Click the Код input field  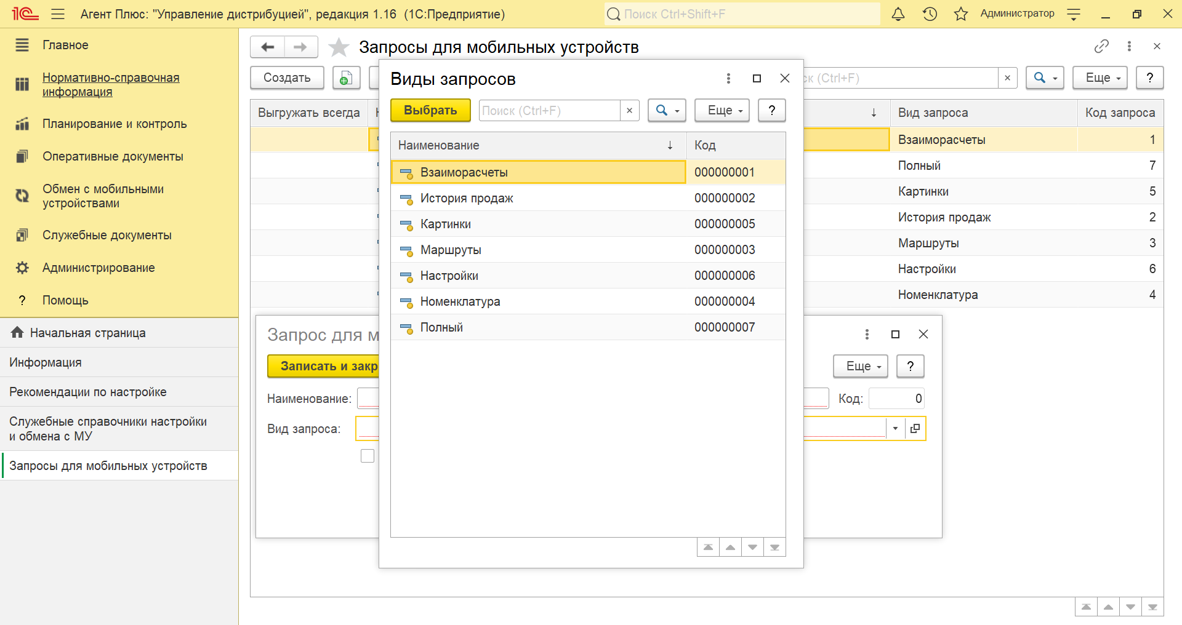click(x=896, y=399)
